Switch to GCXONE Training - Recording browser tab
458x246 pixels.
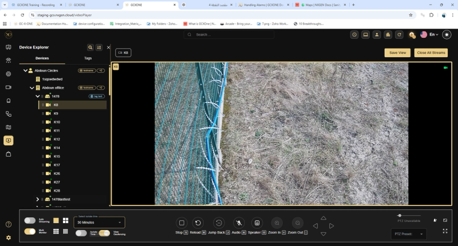(37, 5)
